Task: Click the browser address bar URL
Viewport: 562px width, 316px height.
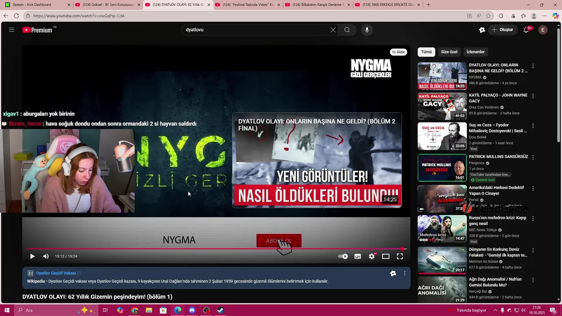Action: point(79,16)
